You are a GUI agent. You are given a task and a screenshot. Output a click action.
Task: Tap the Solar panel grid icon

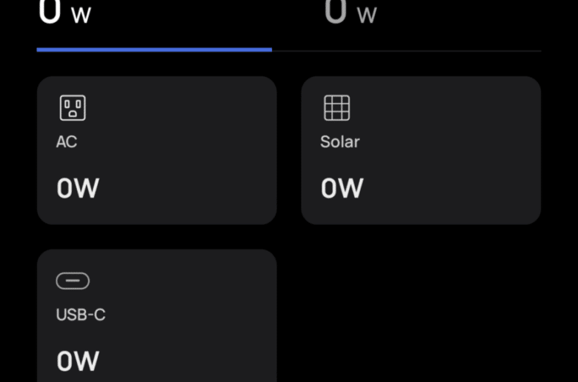[336, 107]
